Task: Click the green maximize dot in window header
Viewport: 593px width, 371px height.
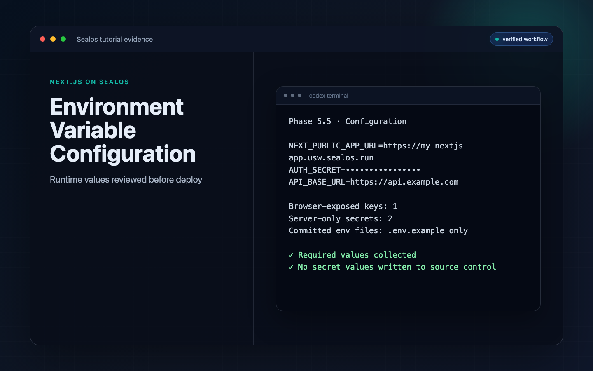Action: pos(63,39)
